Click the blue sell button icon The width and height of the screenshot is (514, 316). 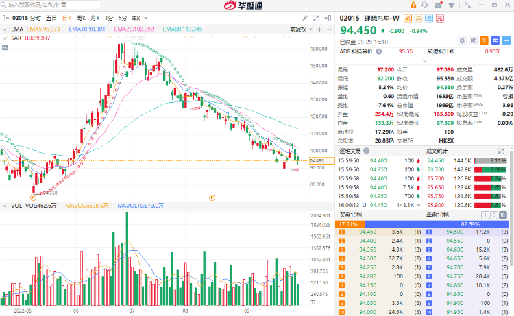(x=493, y=39)
